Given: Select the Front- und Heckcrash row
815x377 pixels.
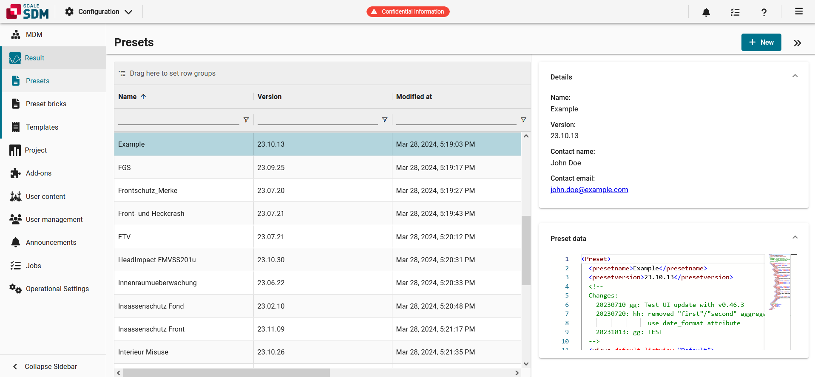Looking at the screenshot, I should point(318,213).
